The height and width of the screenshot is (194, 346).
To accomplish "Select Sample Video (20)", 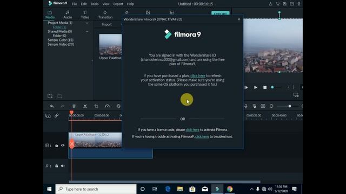I will coord(61,44).
